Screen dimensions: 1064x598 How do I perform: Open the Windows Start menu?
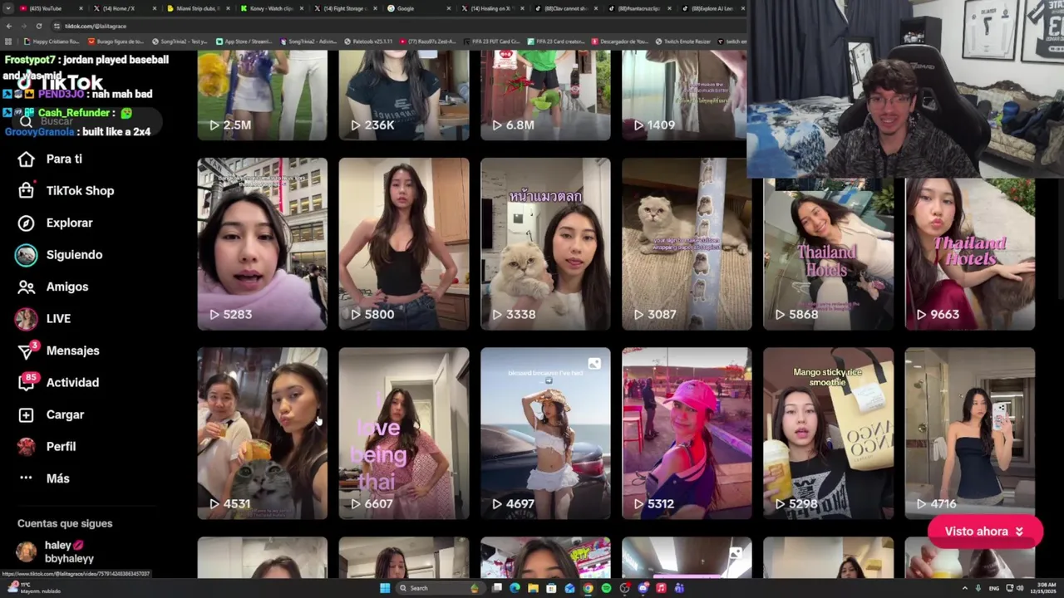385,588
